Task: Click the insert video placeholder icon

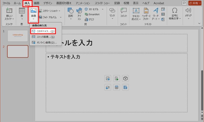Action: pyautogui.click(x=108, y=87)
